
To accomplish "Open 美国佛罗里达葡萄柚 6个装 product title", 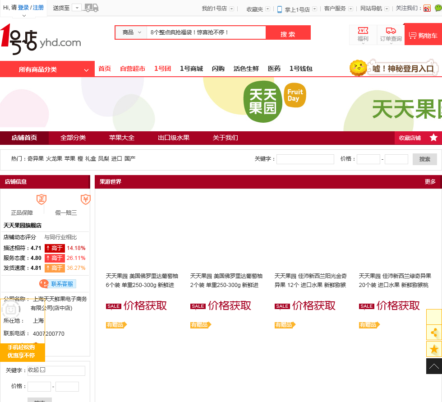I will coord(142,281).
